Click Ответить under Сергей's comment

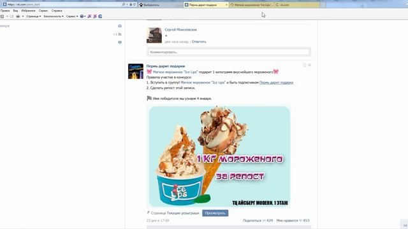pos(199,41)
